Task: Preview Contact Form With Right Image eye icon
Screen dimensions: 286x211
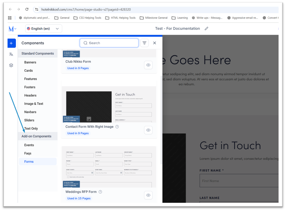Action: tap(148, 130)
